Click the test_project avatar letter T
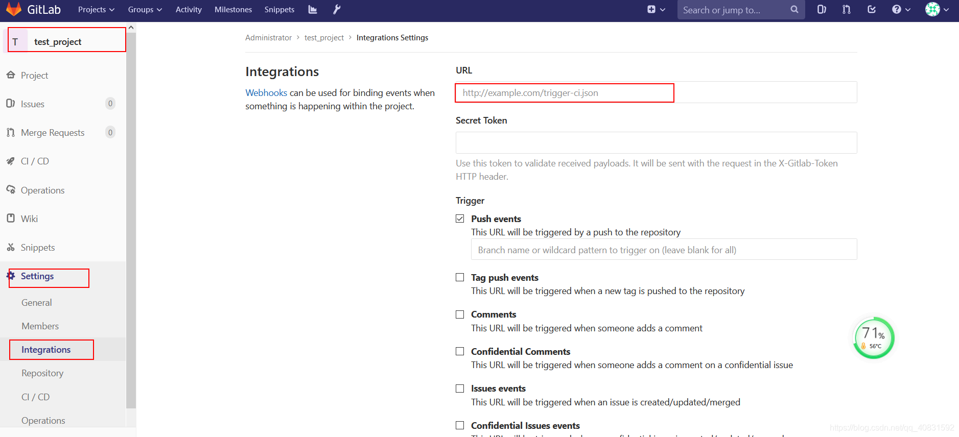Screen dimensions: 959x437 click(x=15, y=41)
